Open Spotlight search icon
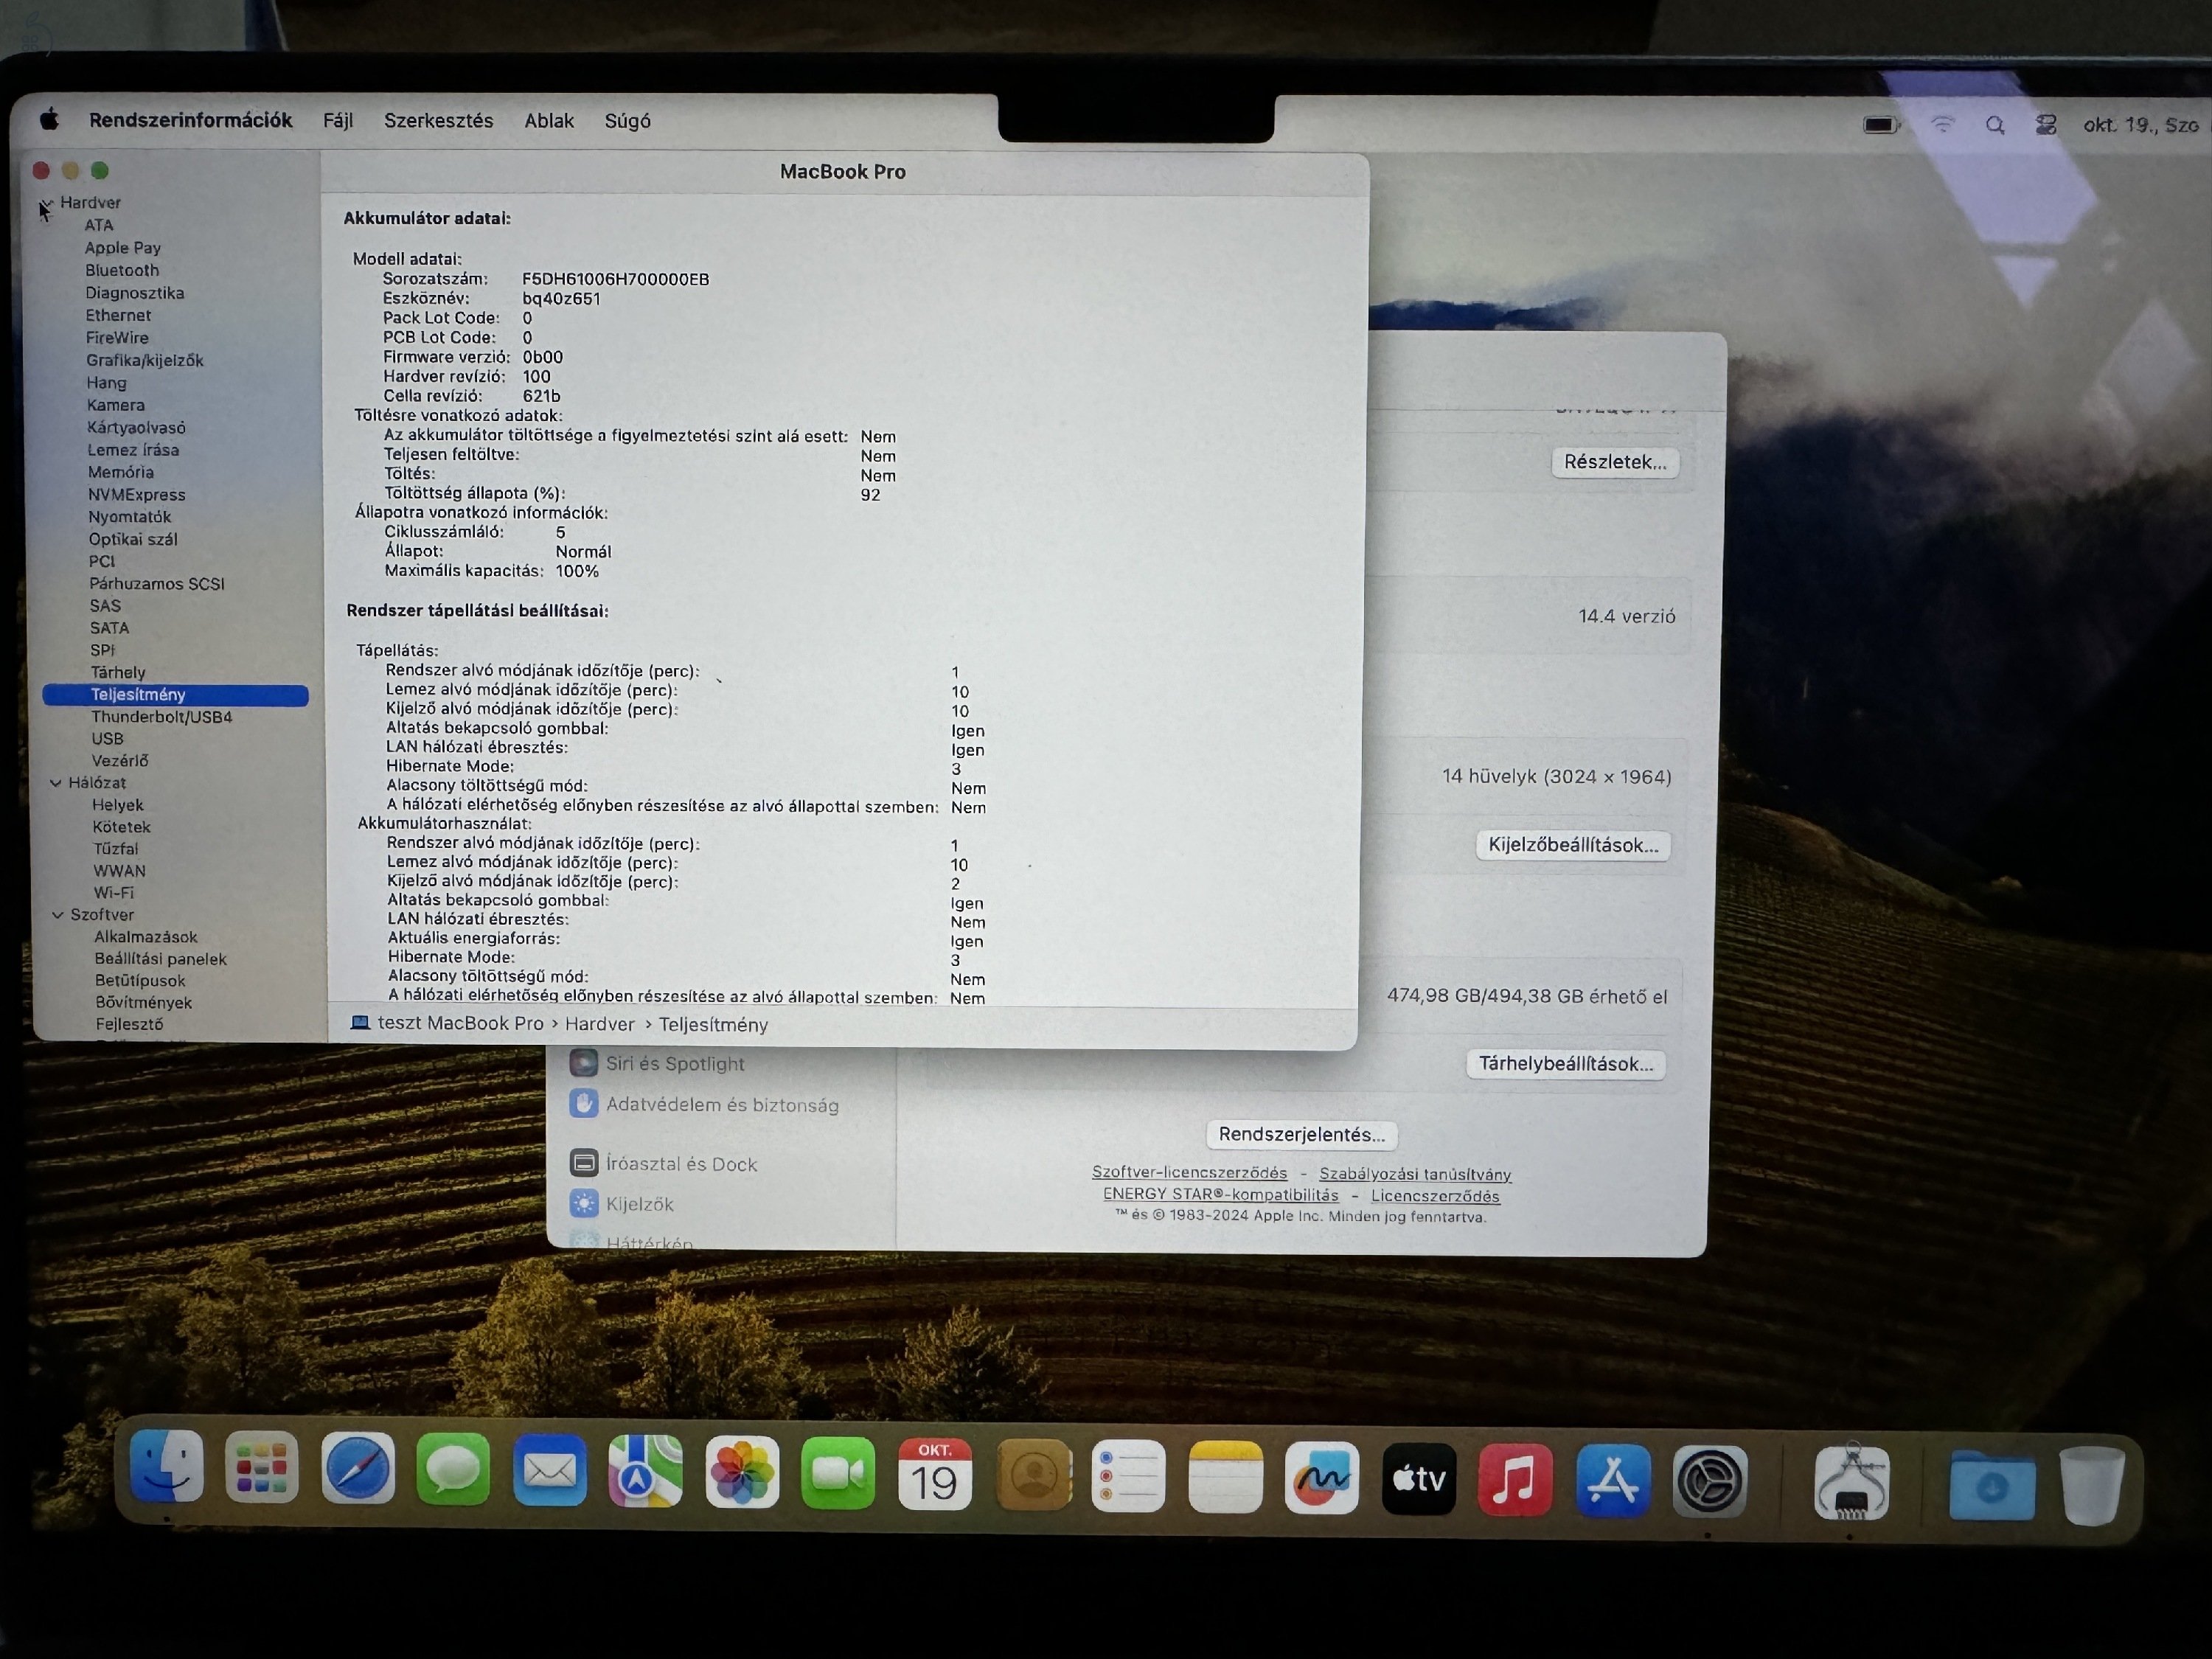Viewport: 2212px width, 1659px height. coord(1995,125)
